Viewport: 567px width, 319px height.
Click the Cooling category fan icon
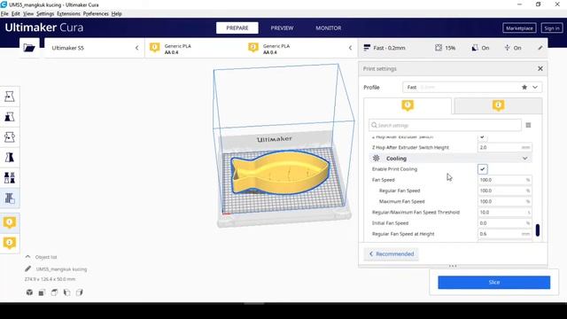(x=376, y=159)
